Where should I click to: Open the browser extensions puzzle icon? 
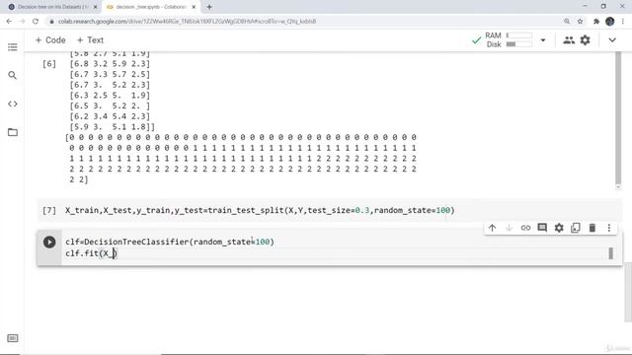click(596, 22)
